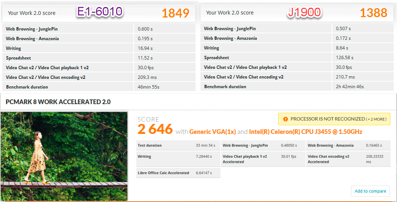Select the 30.01 fps playback result
This screenshot has width=397, height=202.
tap(288, 157)
